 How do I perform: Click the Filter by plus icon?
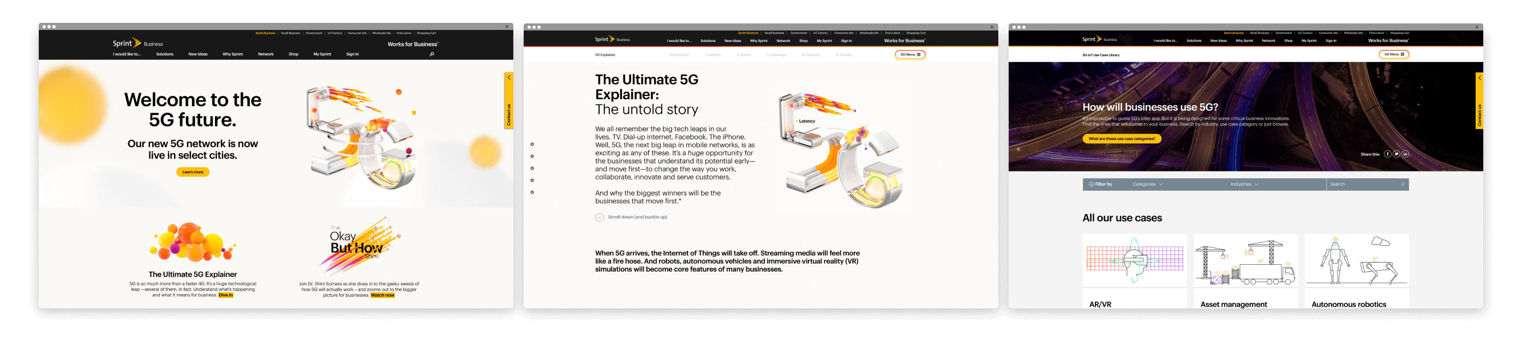point(1091,184)
